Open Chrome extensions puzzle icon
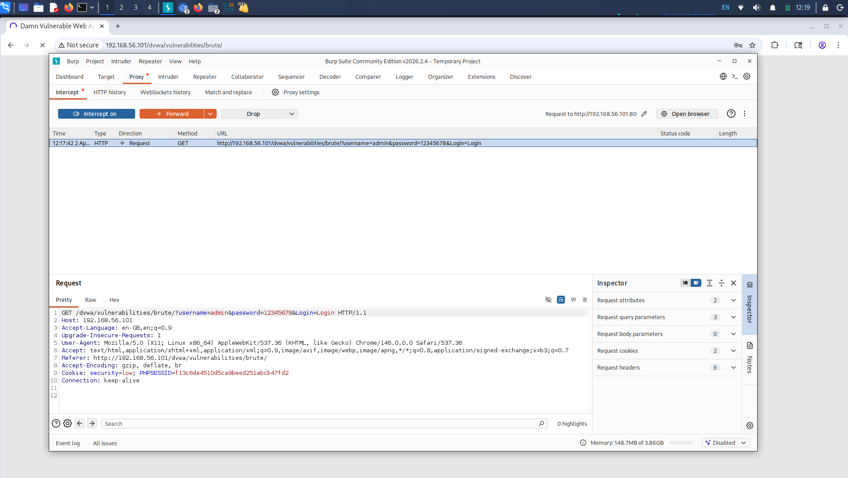This screenshot has height=478, width=848. [x=774, y=45]
